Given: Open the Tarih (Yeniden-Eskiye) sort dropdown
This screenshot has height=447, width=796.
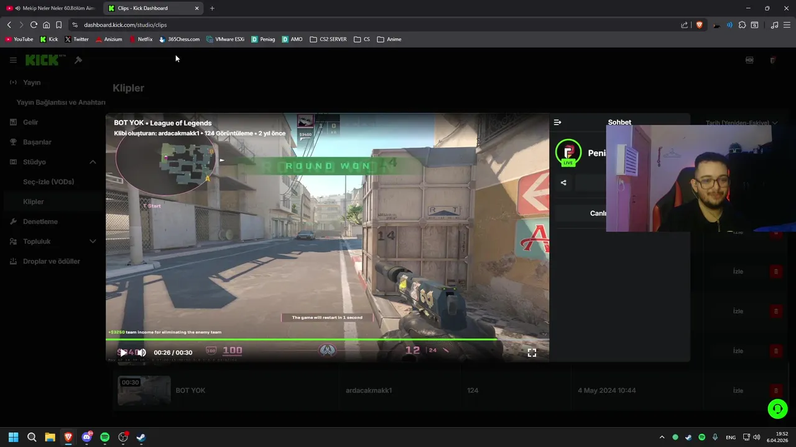Looking at the screenshot, I should pyautogui.click(x=742, y=123).
